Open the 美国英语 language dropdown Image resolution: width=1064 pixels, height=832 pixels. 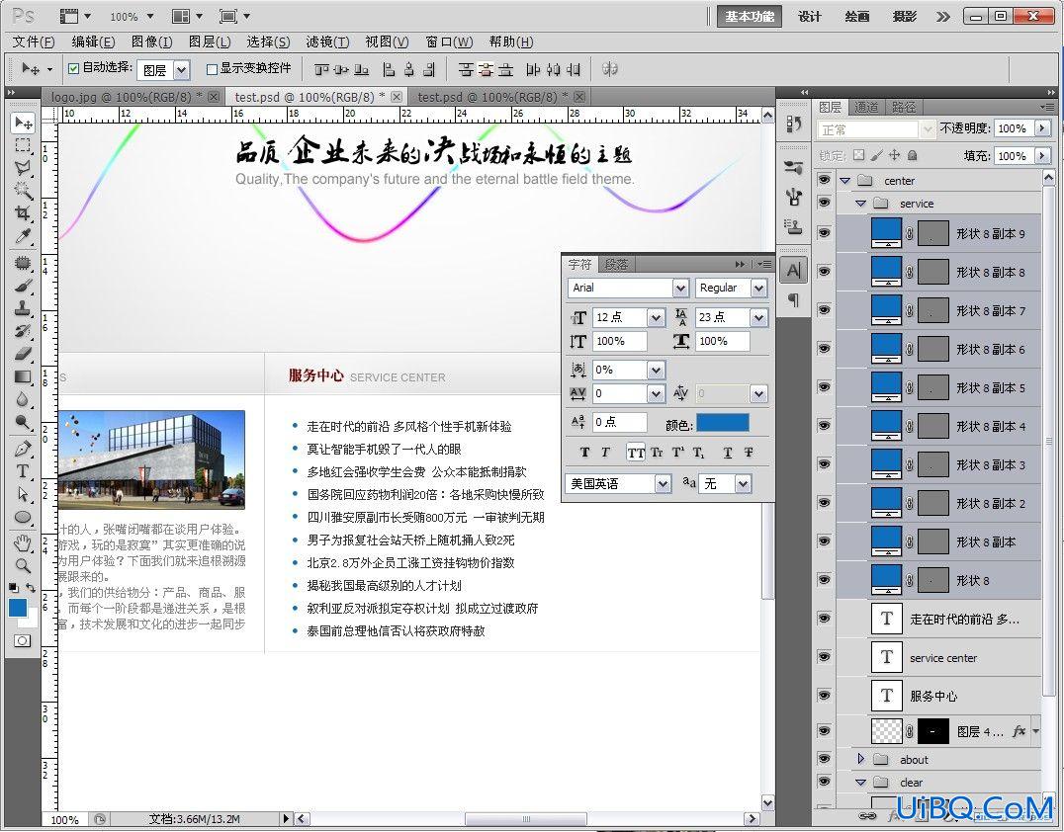pos(663,483)
